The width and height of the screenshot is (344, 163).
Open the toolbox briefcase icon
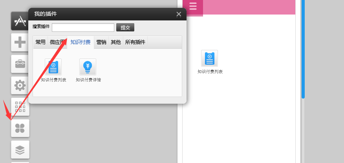(20, 64)
